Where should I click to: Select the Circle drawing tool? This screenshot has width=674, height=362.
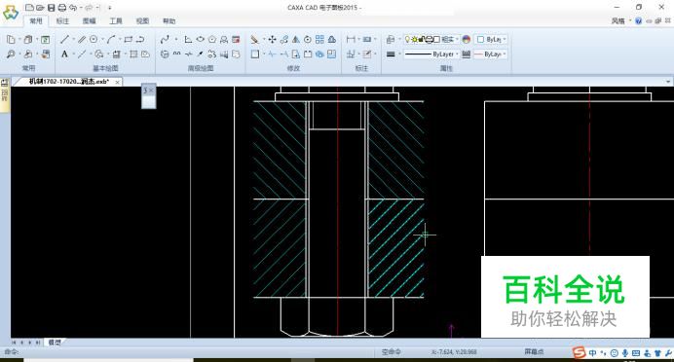click(94, 40)
